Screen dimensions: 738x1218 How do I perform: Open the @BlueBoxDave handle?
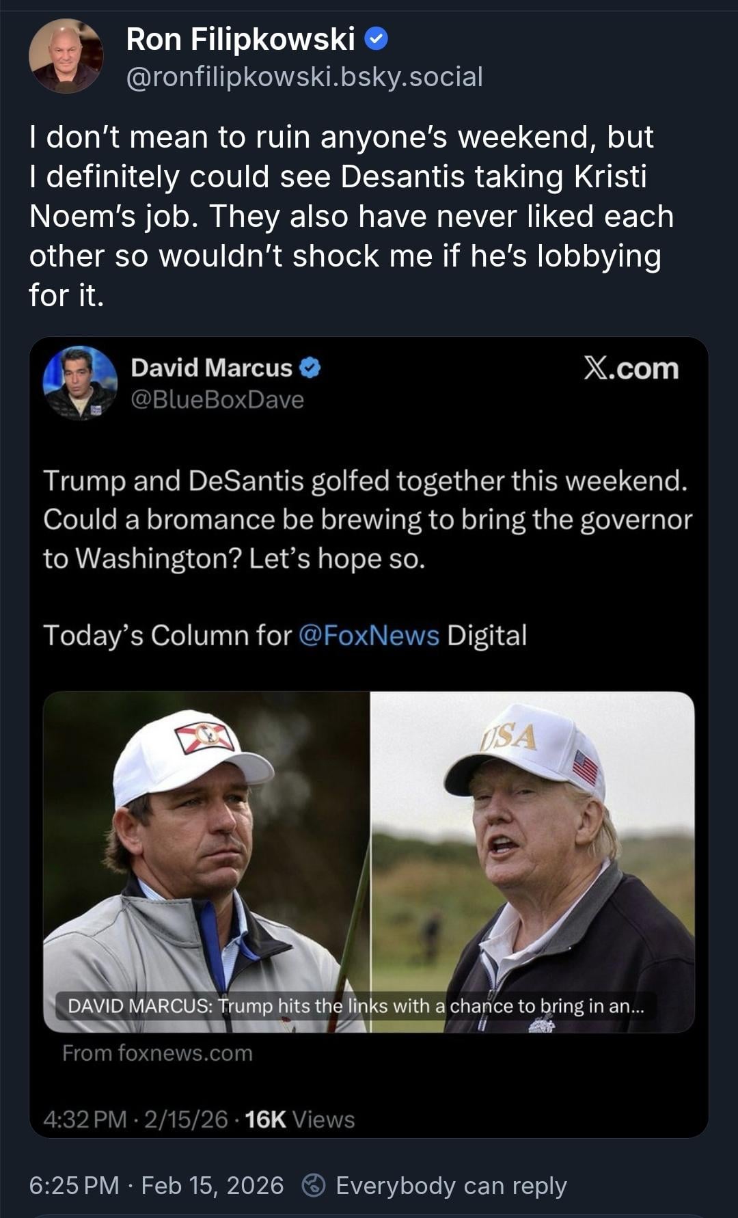(217, 399)
